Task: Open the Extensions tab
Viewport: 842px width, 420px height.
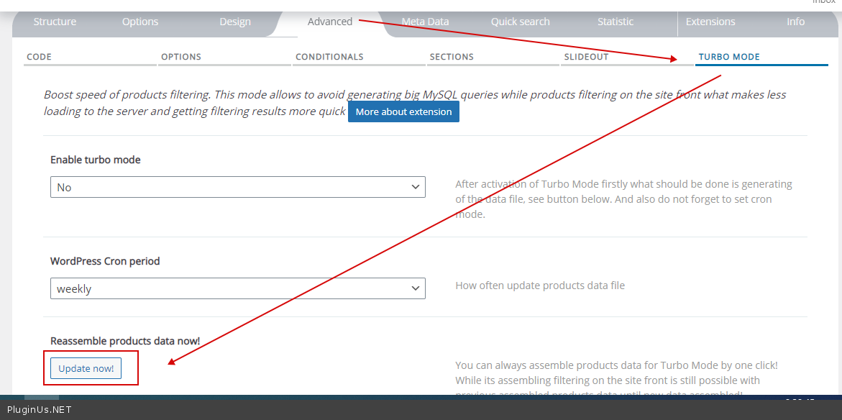Action: click(710, 22)
